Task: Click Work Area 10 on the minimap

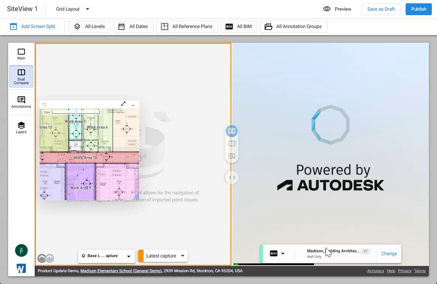Action: (85, 157)
